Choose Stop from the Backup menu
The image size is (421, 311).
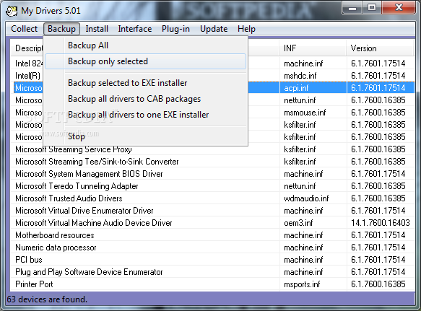coord(145,136)
